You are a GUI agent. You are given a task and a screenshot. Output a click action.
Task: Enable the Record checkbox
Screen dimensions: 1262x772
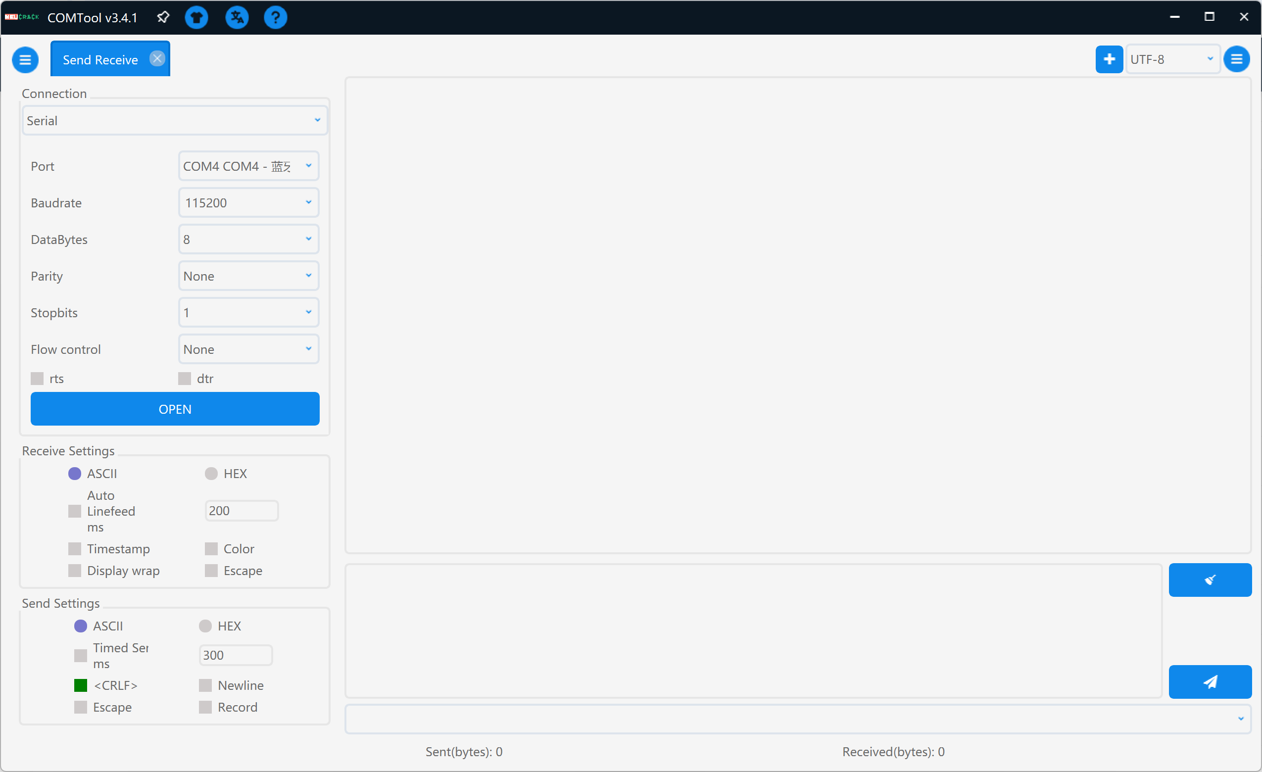pos(205,707)
